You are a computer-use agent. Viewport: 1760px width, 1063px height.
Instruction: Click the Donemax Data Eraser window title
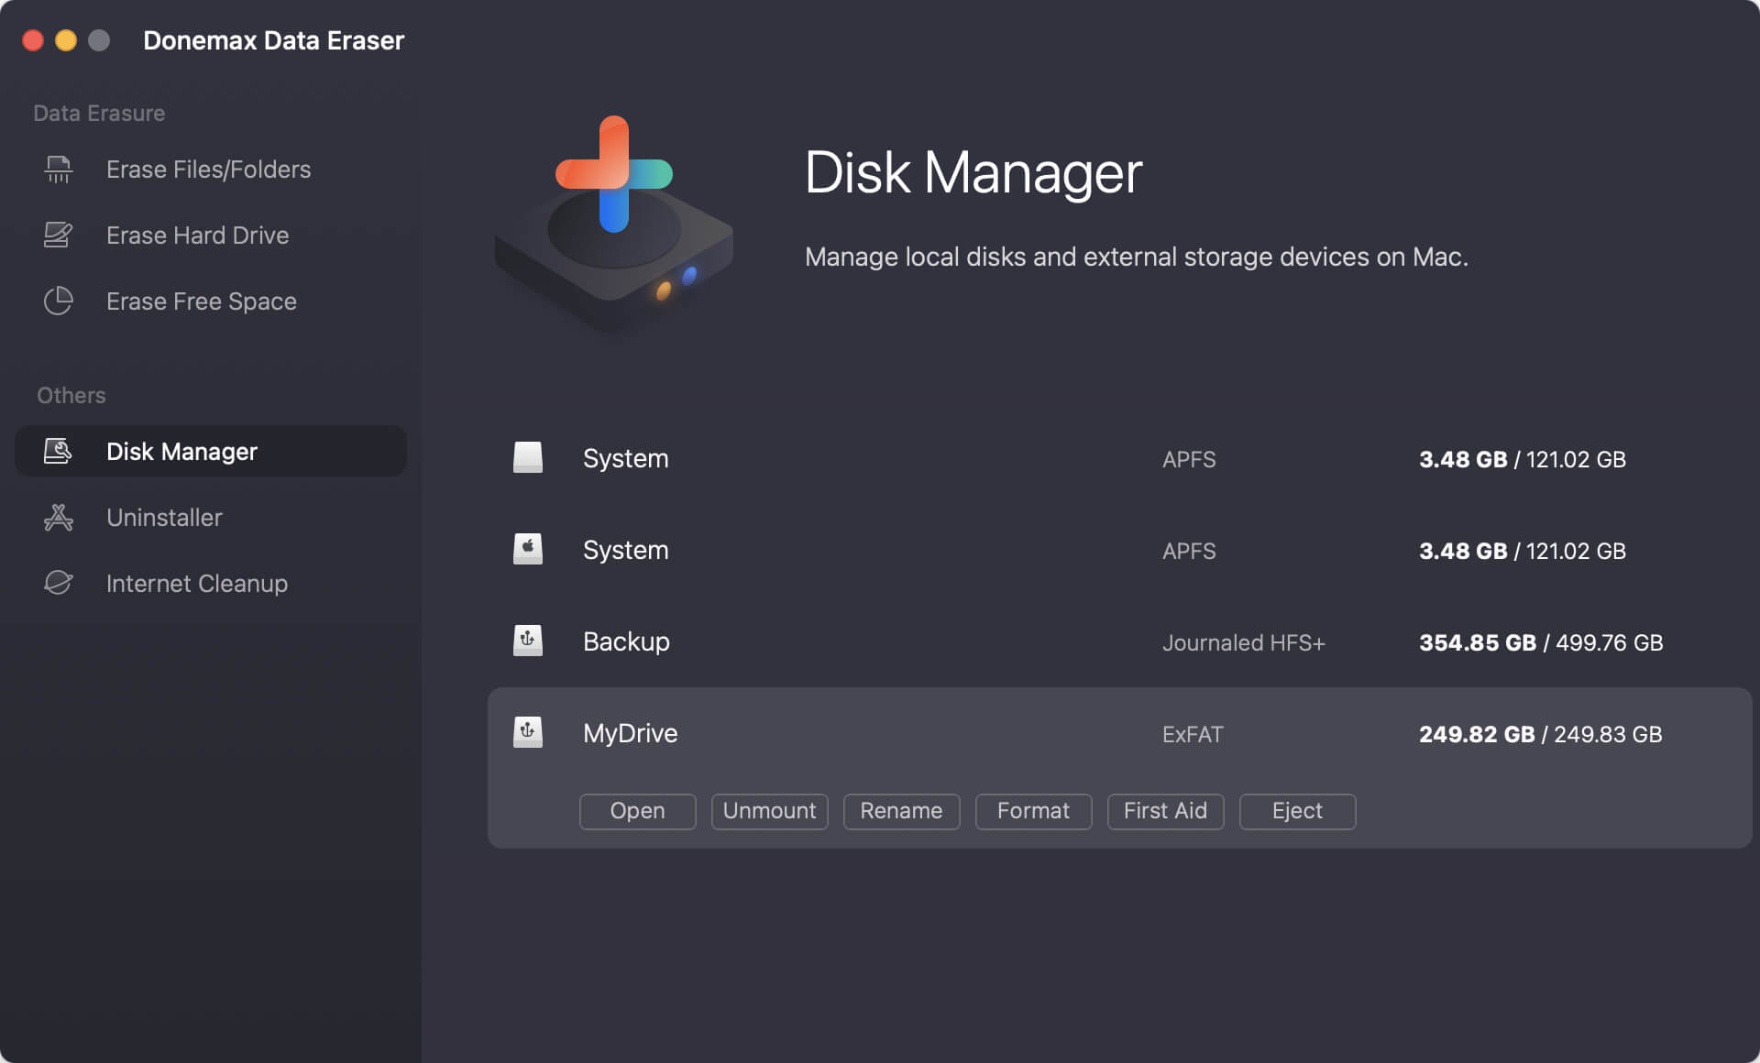(x=274, y=40)
